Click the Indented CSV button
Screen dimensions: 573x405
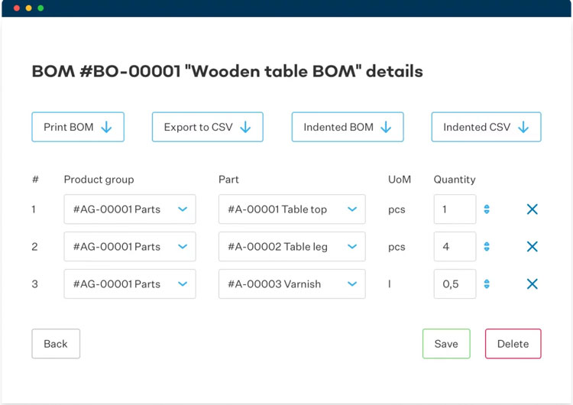click(x=486, y=128)
